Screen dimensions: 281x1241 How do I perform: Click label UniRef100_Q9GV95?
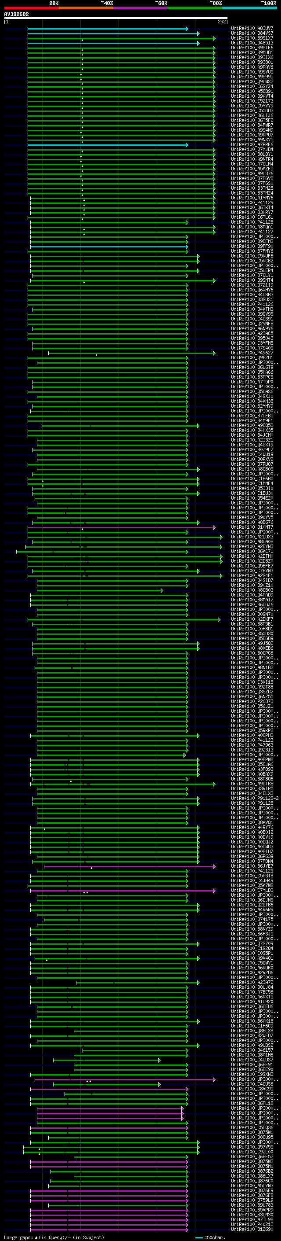tap(252, 314)
